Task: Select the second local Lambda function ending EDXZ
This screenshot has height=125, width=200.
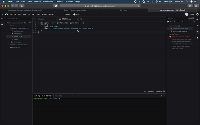Action: click(180, 31)
